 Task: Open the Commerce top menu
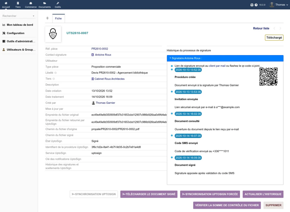tap(31, 5)
